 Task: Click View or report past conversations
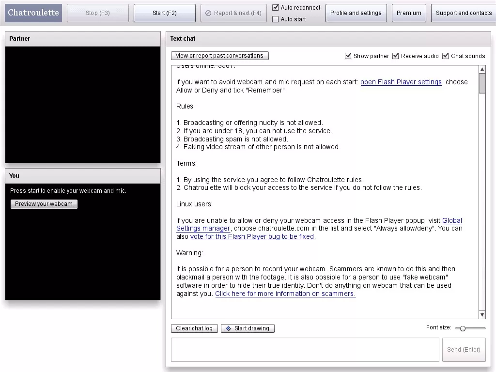(x=219, y=56)
